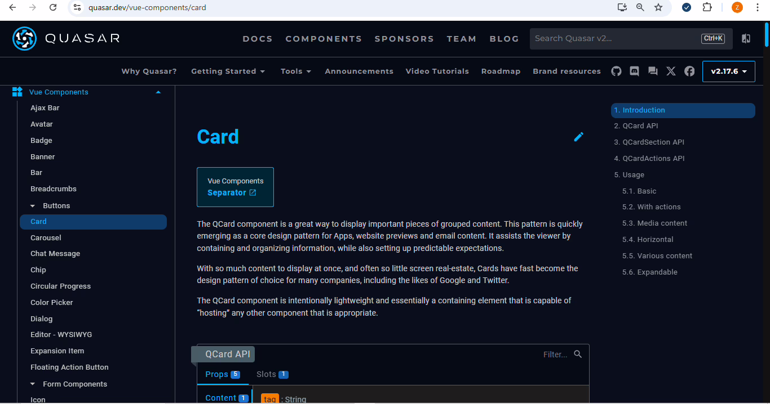Click the blue checkmark extension icon
The height and width of the screenshot is (404, 770).
[x=687, y=7]
